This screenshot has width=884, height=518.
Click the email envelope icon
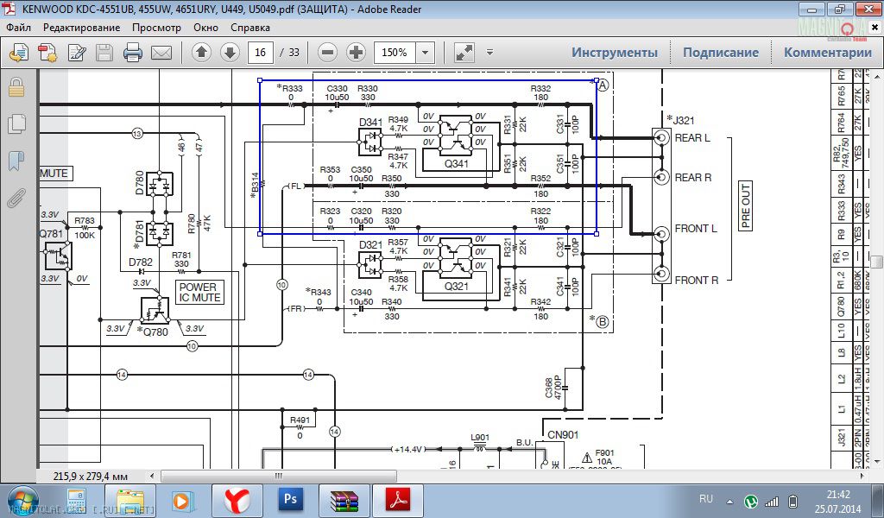pos(161,53)
